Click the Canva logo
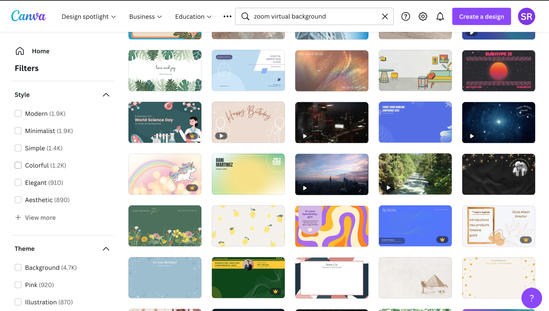The height and width of the screenshot is (311, 549). [x=28, y=16]
